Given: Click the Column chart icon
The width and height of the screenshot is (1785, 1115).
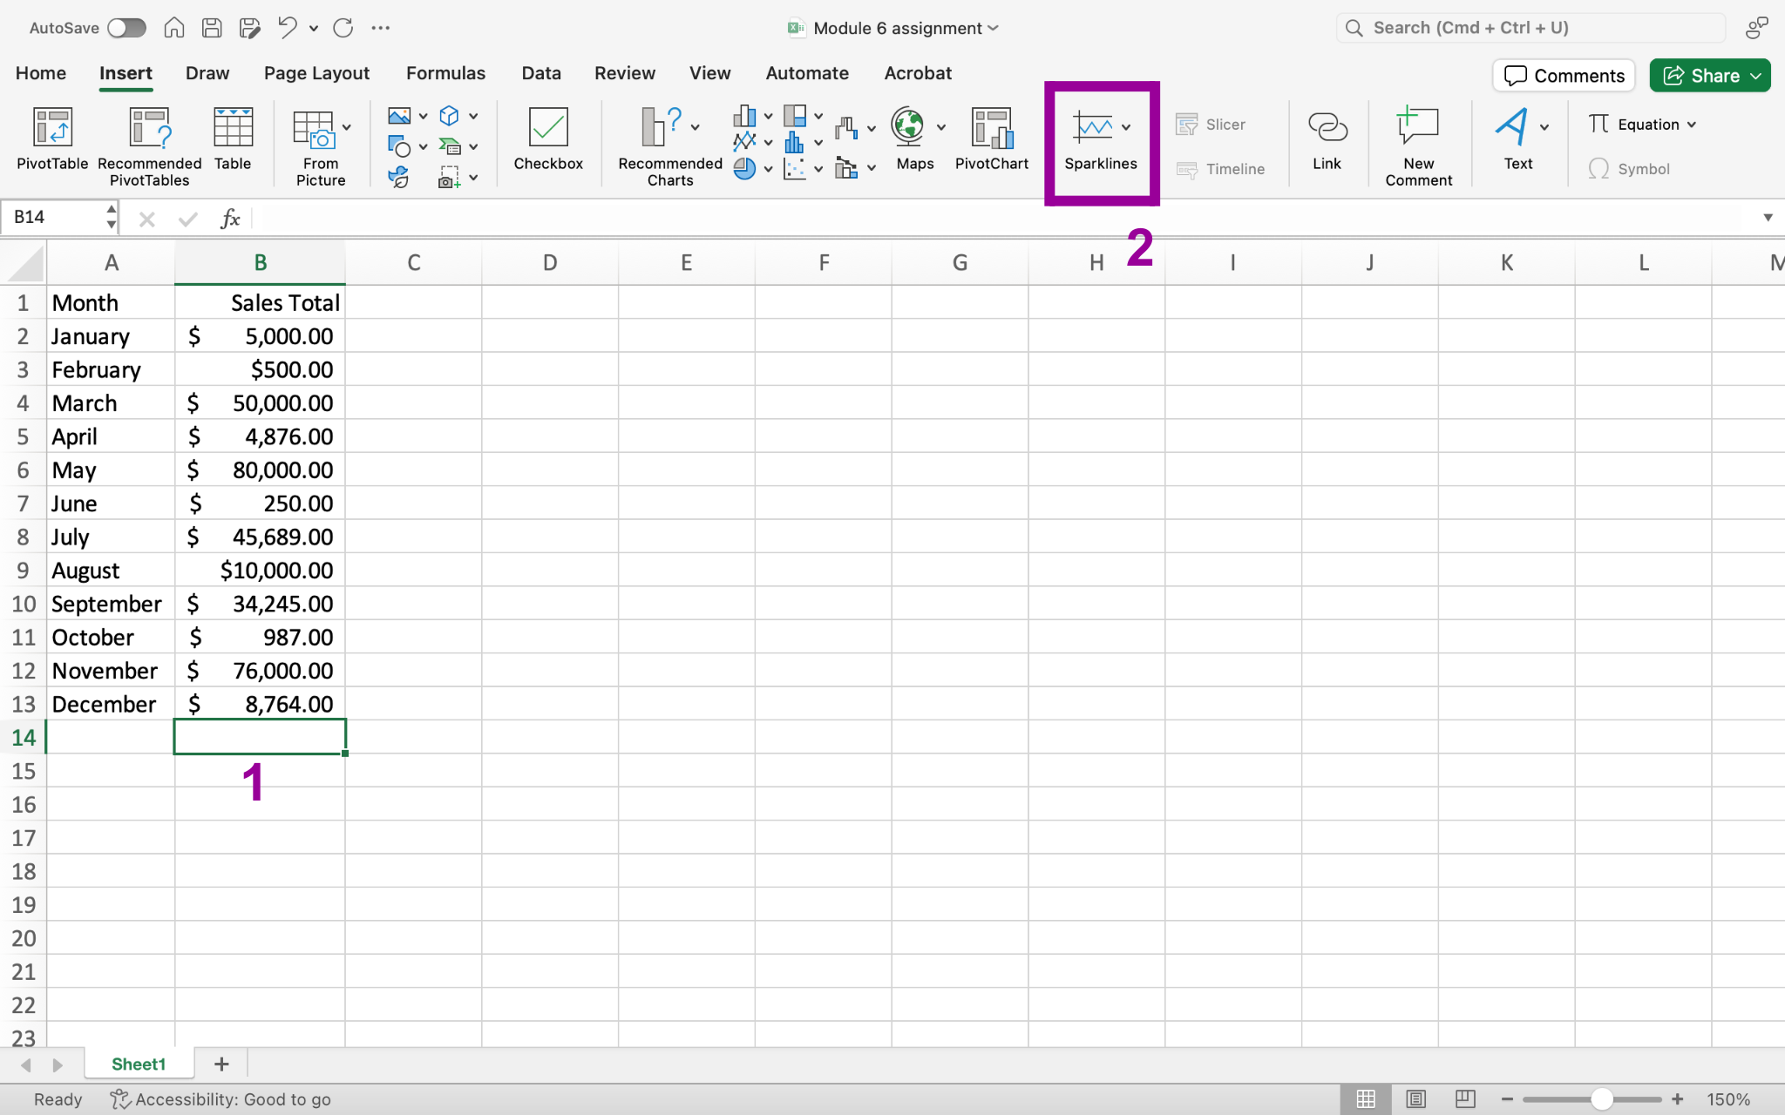Looking at the screenshot, I should coord(744,116).
